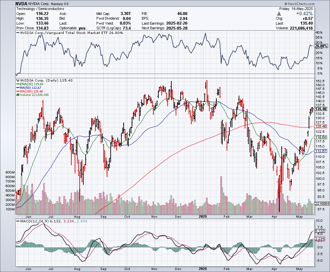Click the 2.898 histogram value in MACD legend

point(82,221)
